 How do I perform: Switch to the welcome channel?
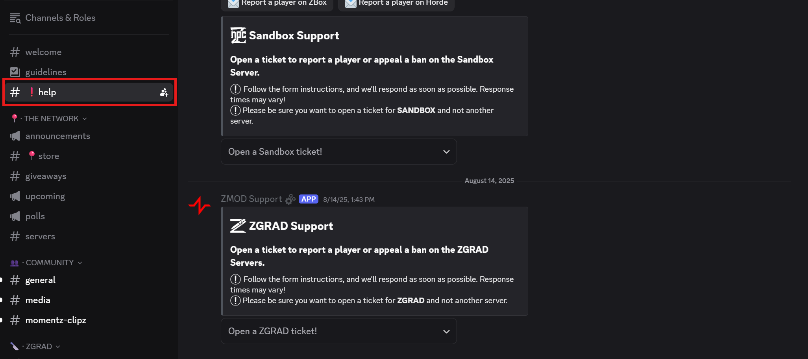click(43, 52)
